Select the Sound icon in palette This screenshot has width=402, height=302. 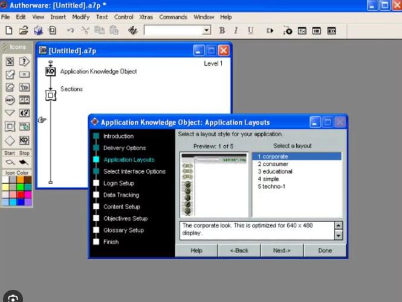point(24,113)
